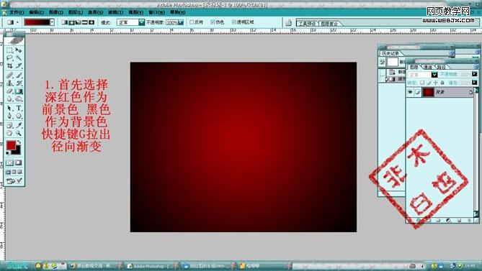Choose diamond gradient style button
The width and height of the screenshot is (482, 271).
(92, 22)
